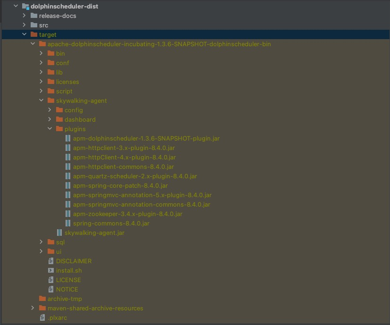Click the conf folder icon
390x325 pixels.
[x=51, y=63]
